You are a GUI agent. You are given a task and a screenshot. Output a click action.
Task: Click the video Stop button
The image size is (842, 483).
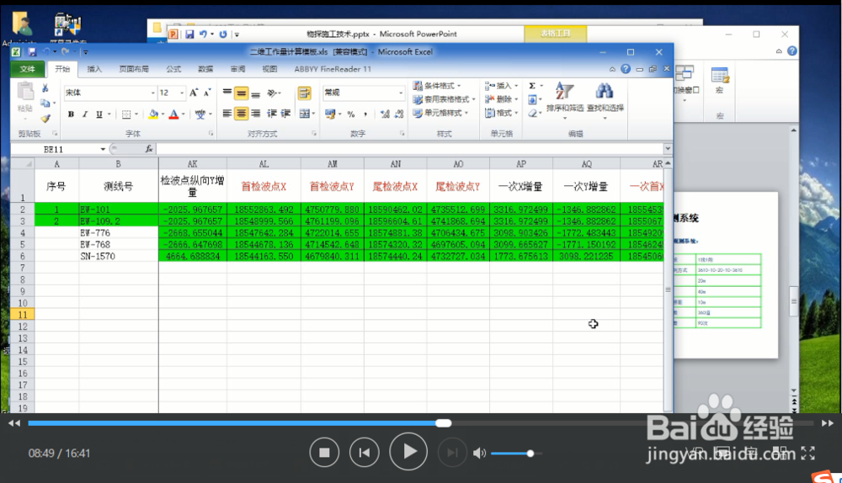(324, 453)
